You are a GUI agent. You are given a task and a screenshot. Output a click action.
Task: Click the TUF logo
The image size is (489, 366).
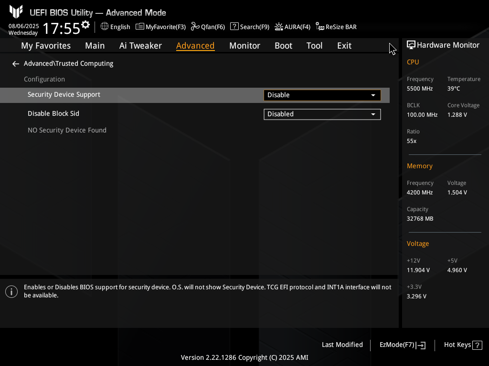[16, 12]
